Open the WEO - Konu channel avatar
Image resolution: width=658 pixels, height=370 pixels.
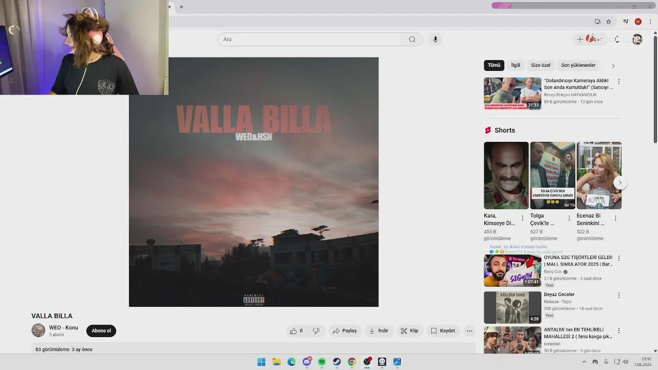click(x=39, y=330)
